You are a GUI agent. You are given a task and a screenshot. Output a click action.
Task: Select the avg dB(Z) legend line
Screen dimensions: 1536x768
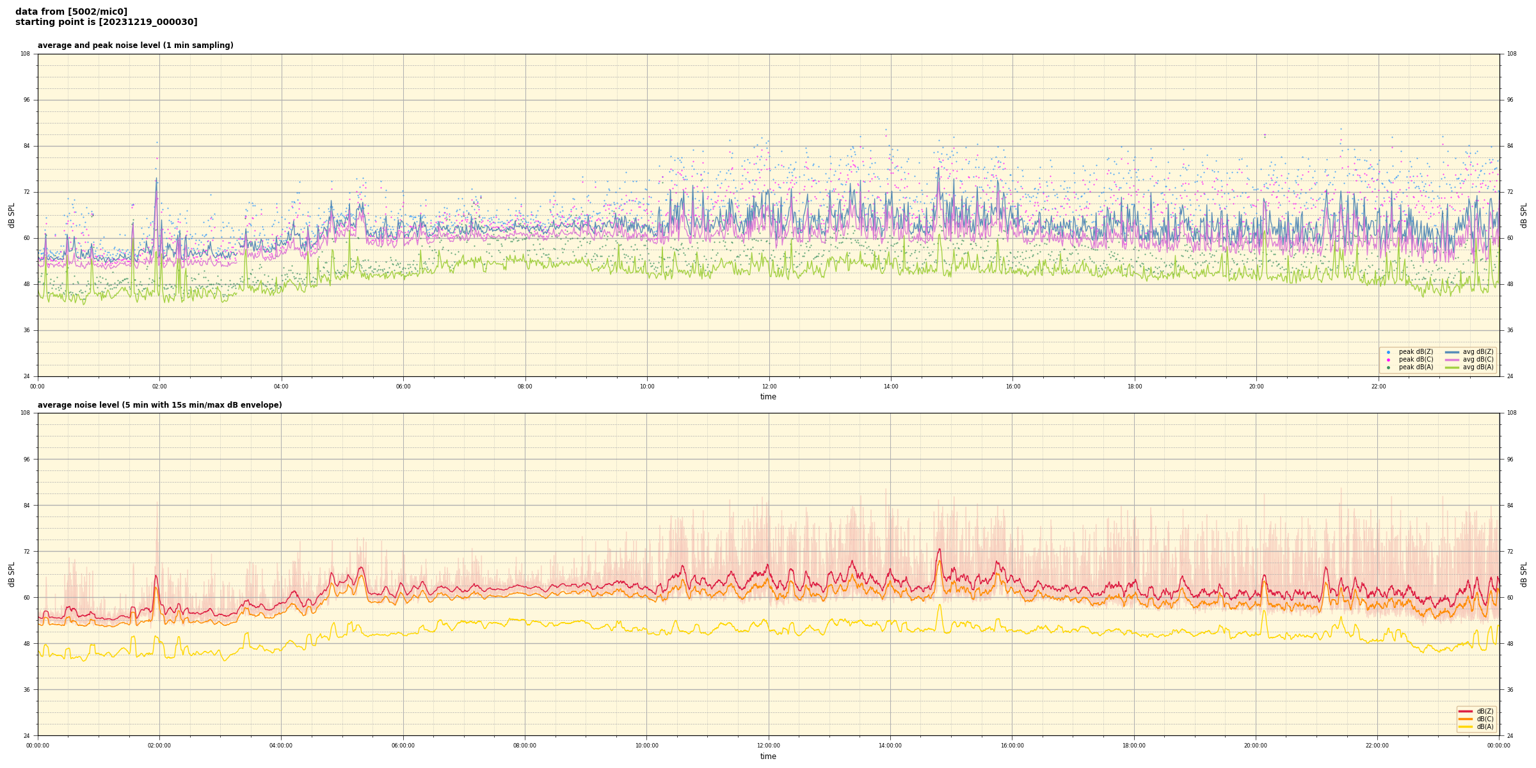pos(1452,352)
